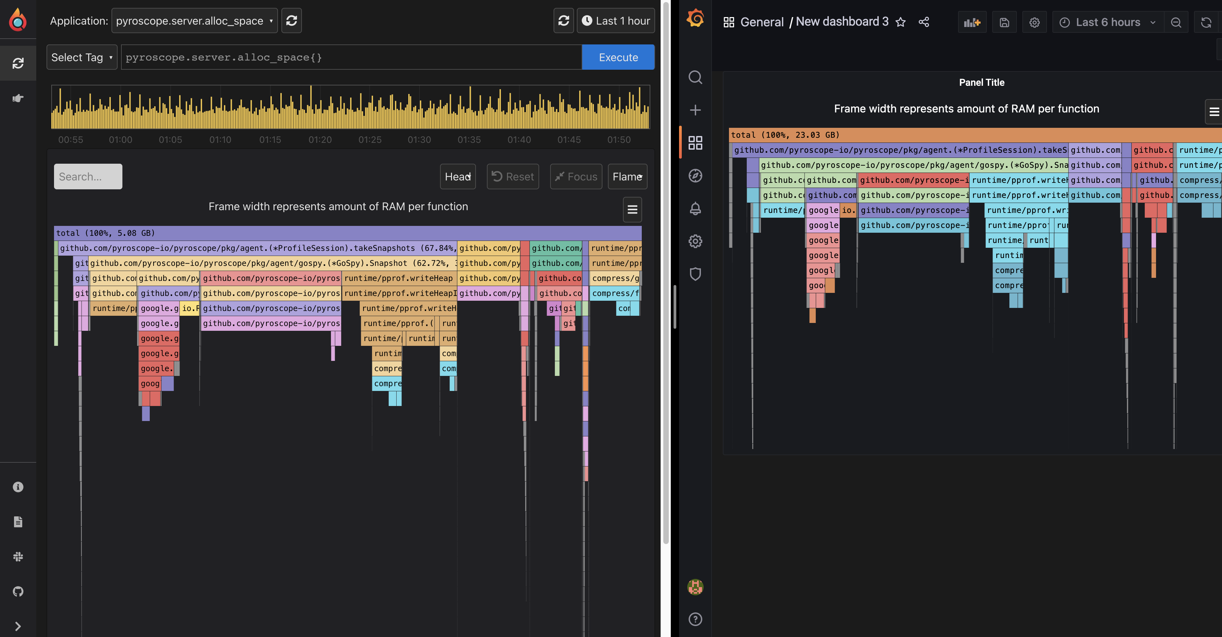The width and height of the screenshot is (1222, 637).
Task: Open comparison view icon in Pyroscope sidebar
Action: 18,98
